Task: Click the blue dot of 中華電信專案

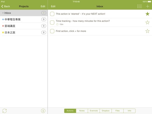Action: 3,20
